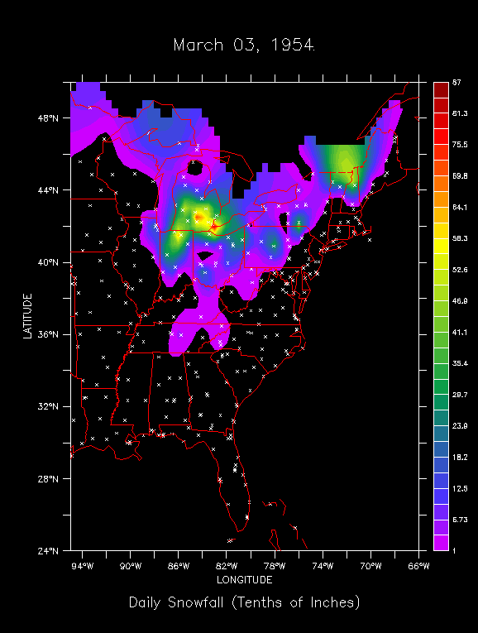This screenshot has width=478, height=633.
Task: Select the 36°N latitude tick label
Action: (48, 334)
